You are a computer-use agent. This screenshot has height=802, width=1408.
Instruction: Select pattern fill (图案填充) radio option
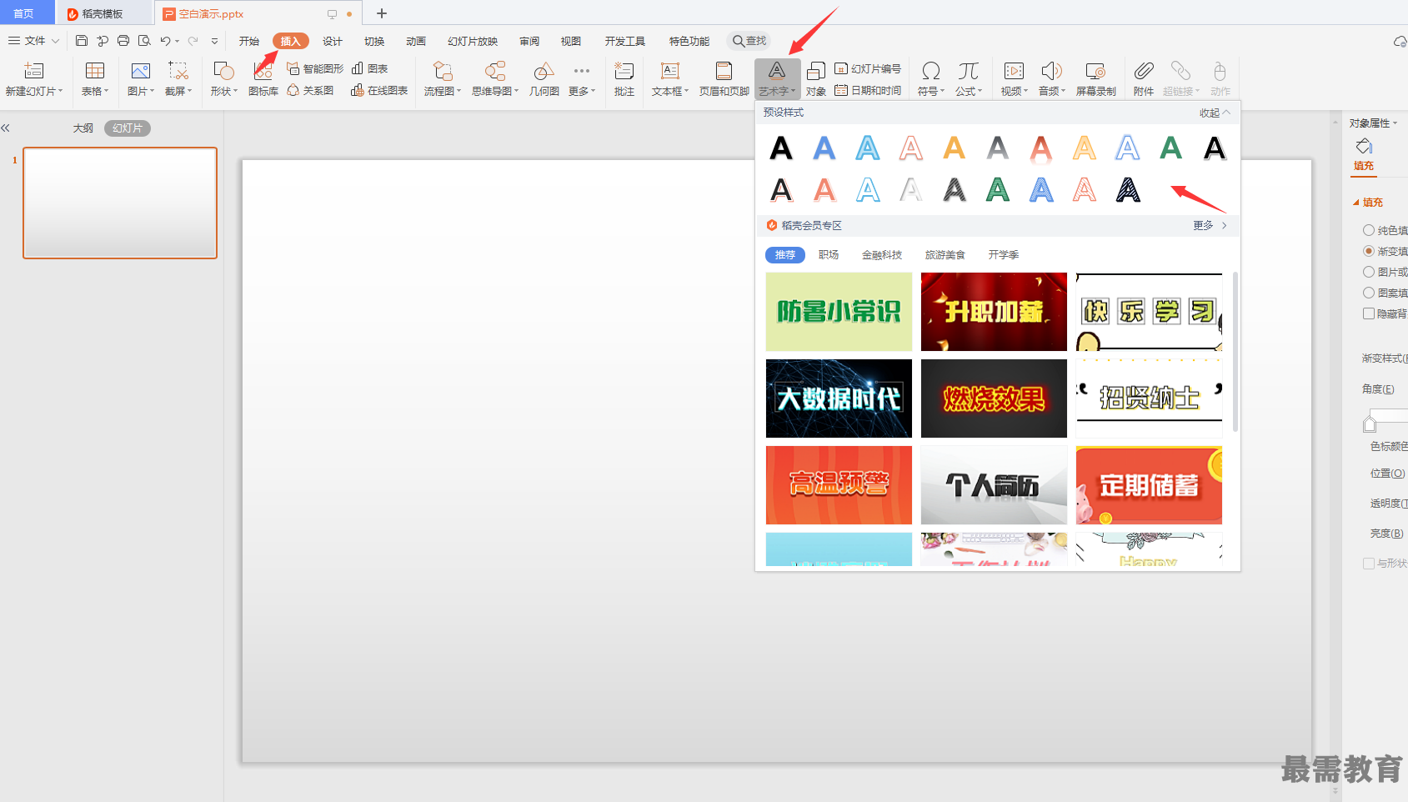click(1369, 293)
